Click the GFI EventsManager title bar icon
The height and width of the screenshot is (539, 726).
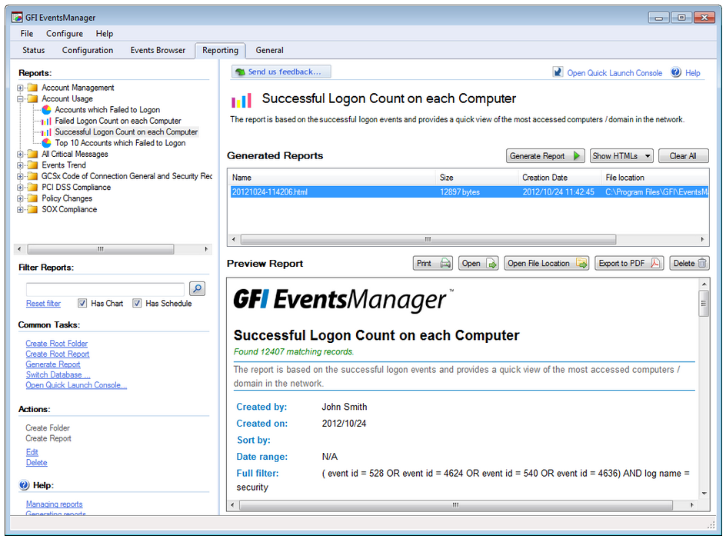coord(17,18)
